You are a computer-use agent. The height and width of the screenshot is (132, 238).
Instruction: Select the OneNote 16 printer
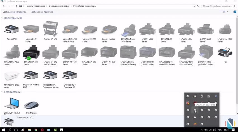(70, 80)
